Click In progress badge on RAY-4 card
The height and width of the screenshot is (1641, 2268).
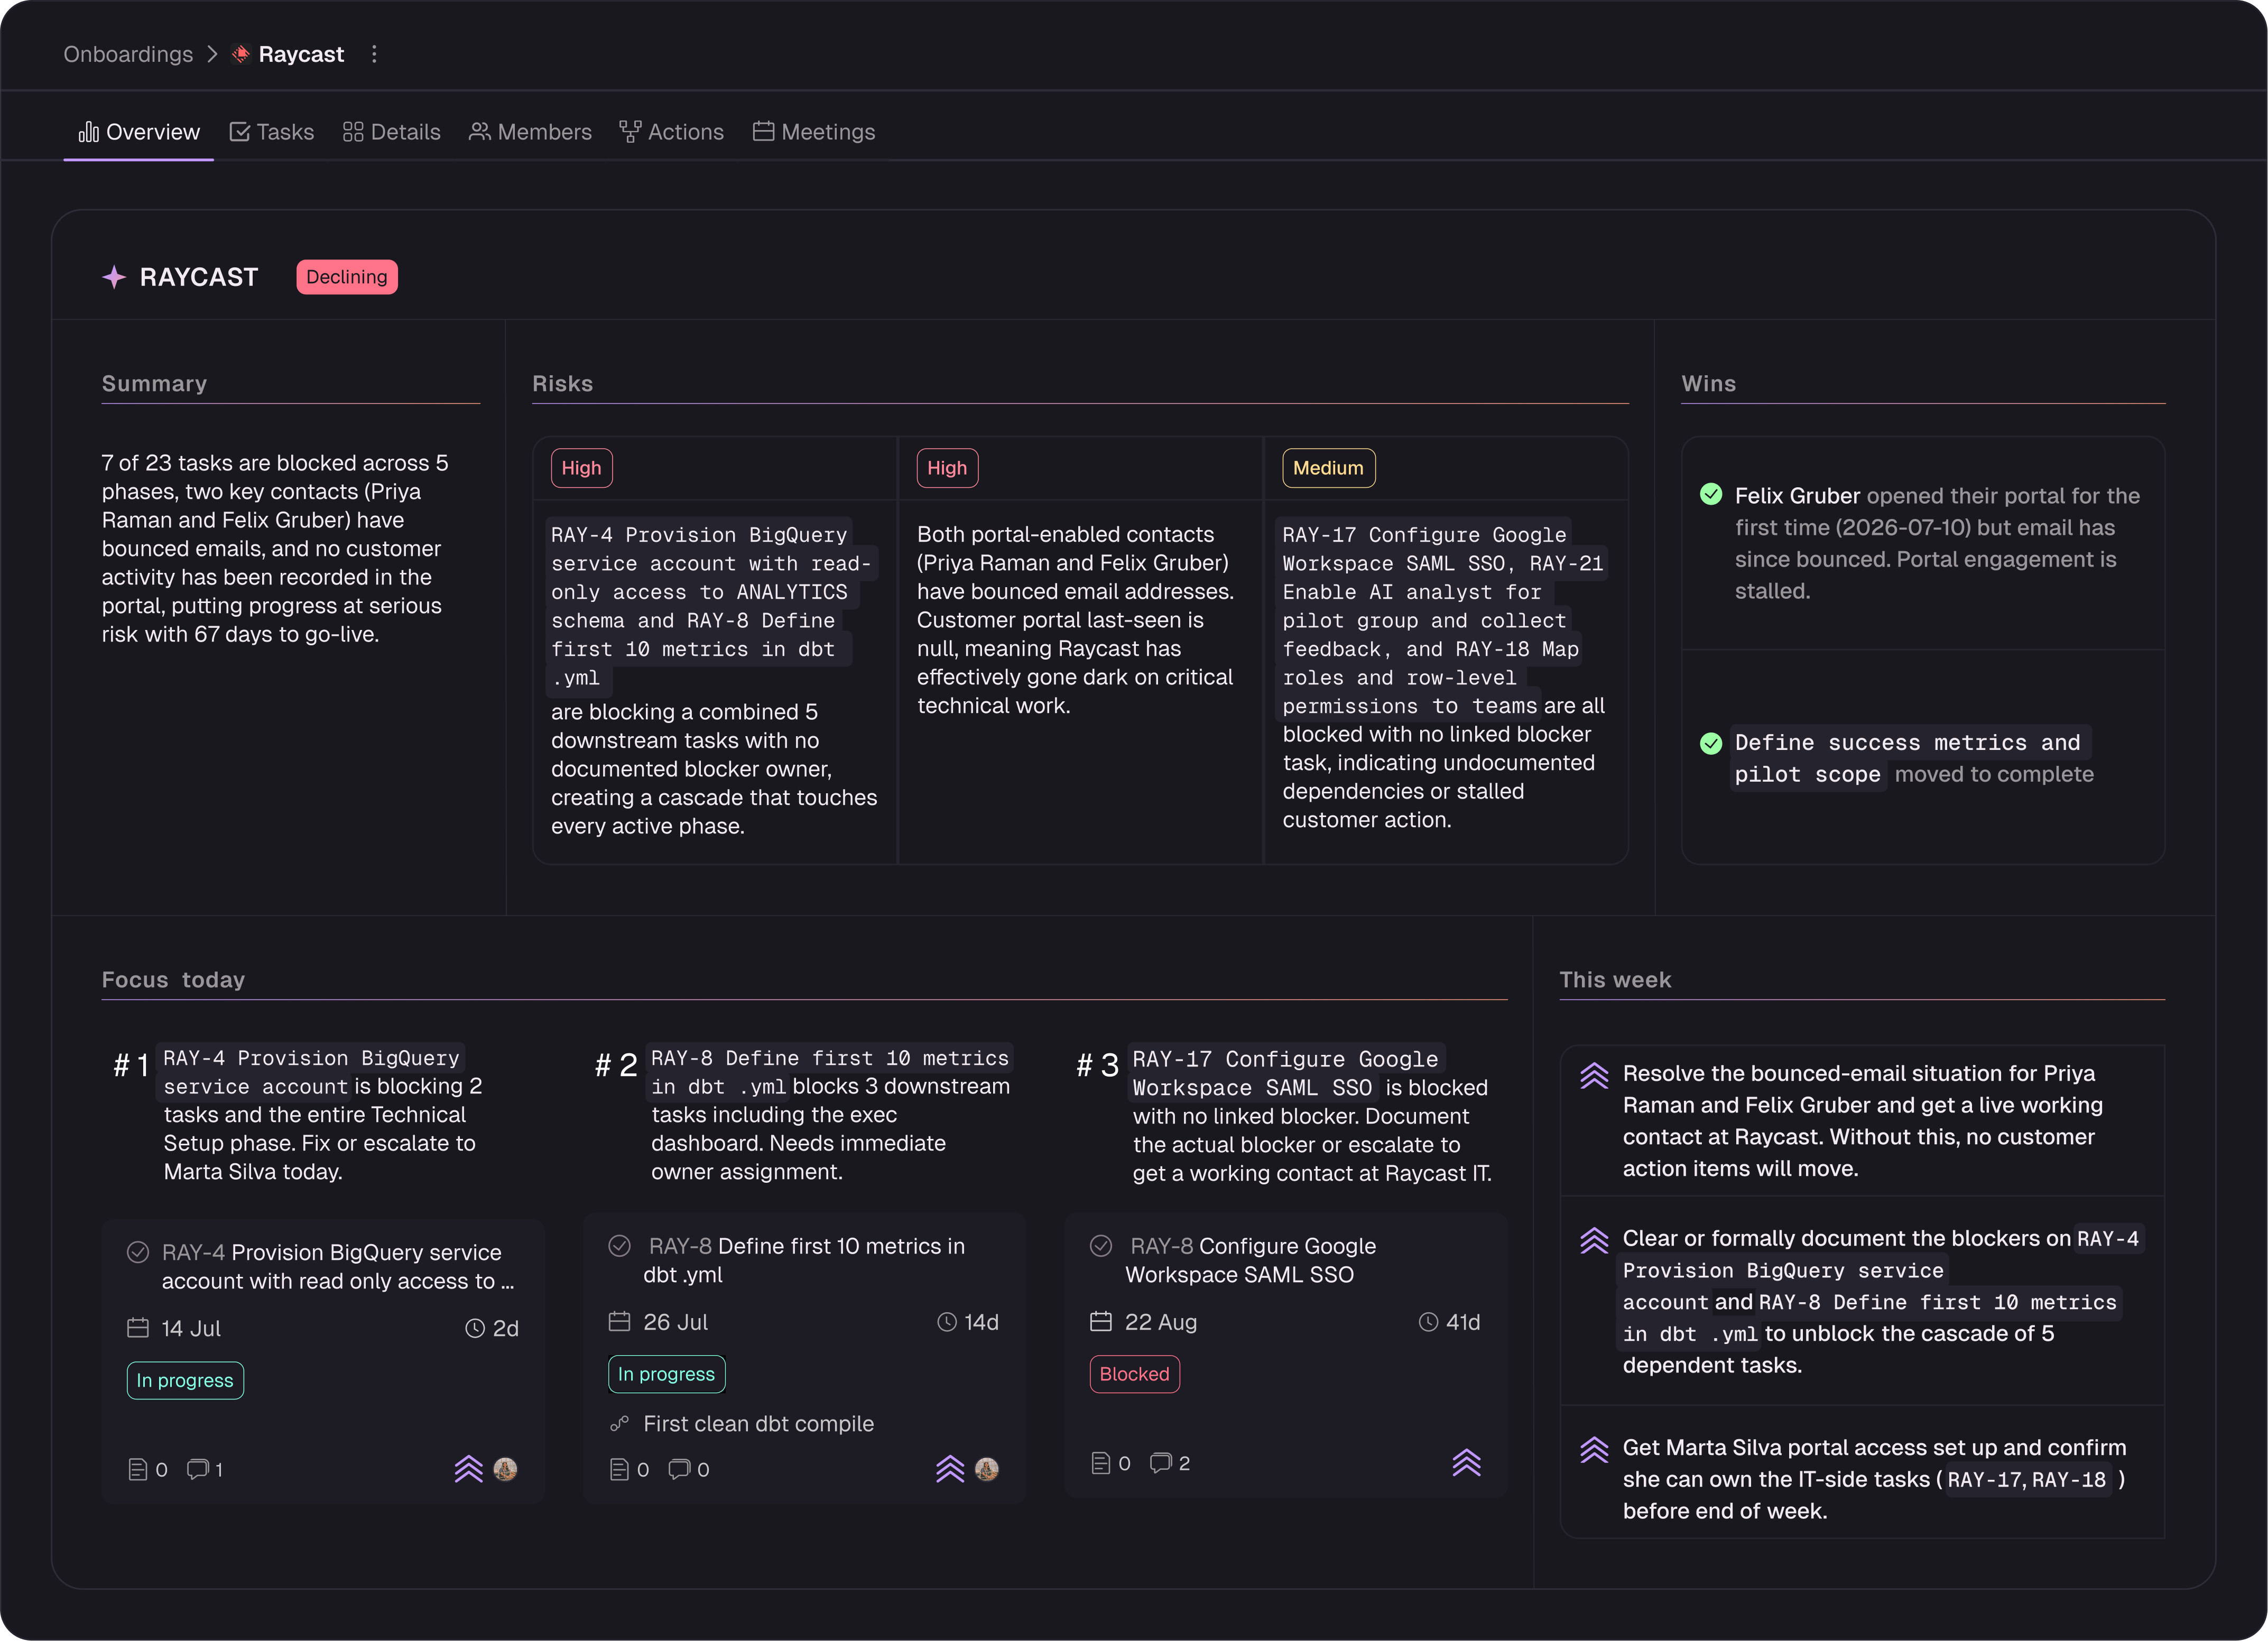tap(185, 1380)
